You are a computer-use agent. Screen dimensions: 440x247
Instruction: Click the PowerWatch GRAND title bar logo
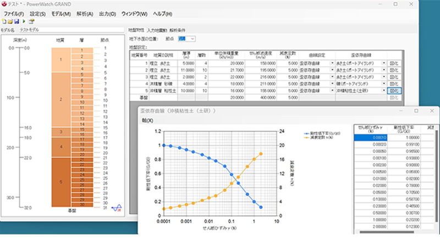[4, 4]
